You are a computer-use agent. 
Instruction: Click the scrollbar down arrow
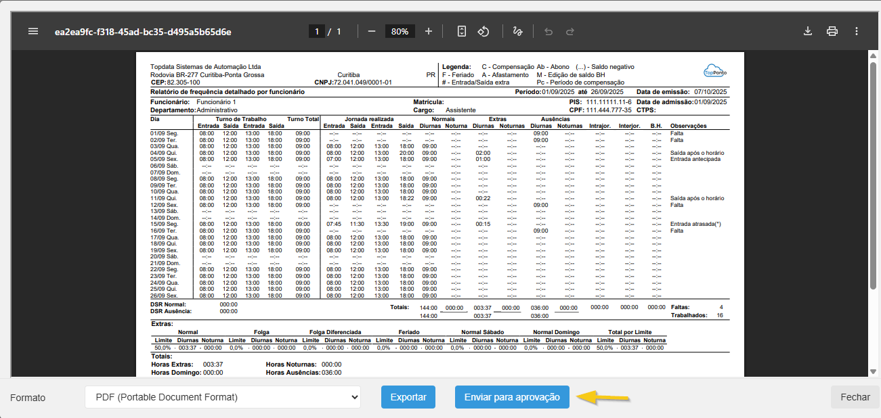(x=873, y=371)
